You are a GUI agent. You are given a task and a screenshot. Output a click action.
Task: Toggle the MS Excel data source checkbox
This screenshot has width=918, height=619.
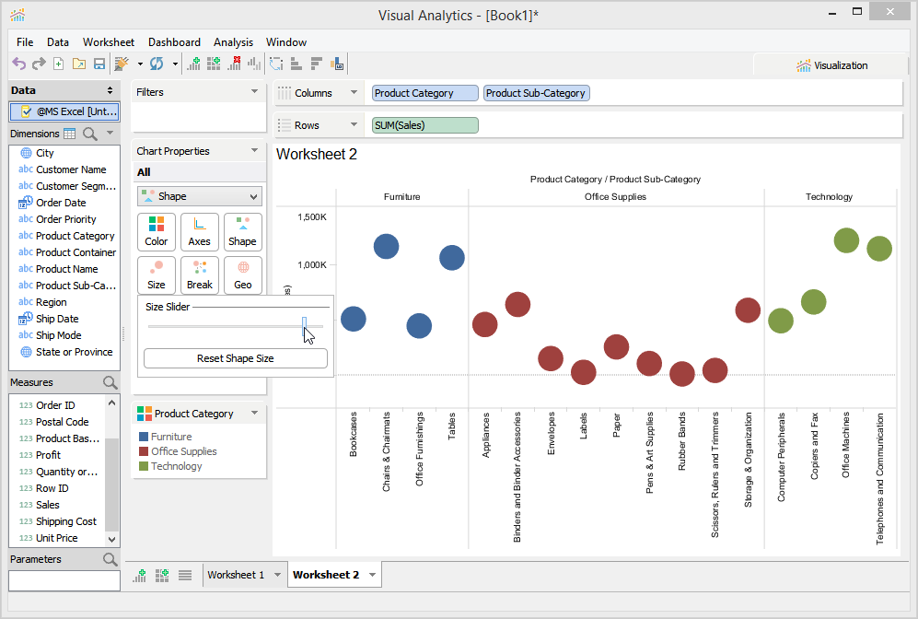tap(27, 111)
